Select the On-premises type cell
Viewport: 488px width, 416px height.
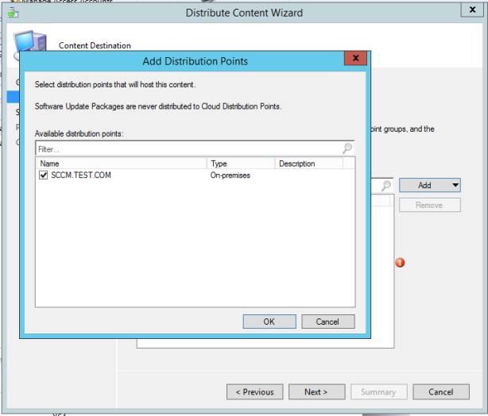pos(230,175)
